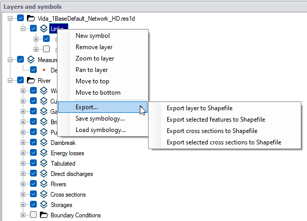Select the Cross sections layer label
The image size is (307, 221).
click(x=68, y=195)
